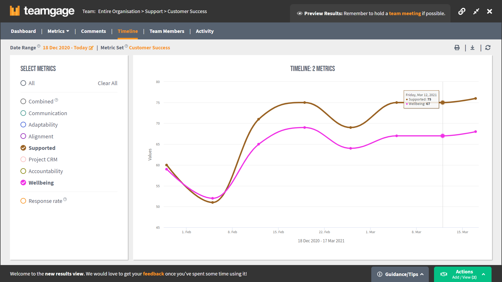The height and width of the screenshot is (282, 502).
Task: Click the copy link icon in header
Action: [x=462, y=11]
